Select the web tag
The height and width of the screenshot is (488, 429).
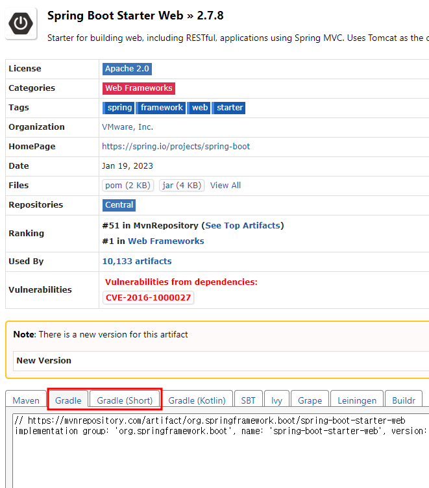pos(199,108)
